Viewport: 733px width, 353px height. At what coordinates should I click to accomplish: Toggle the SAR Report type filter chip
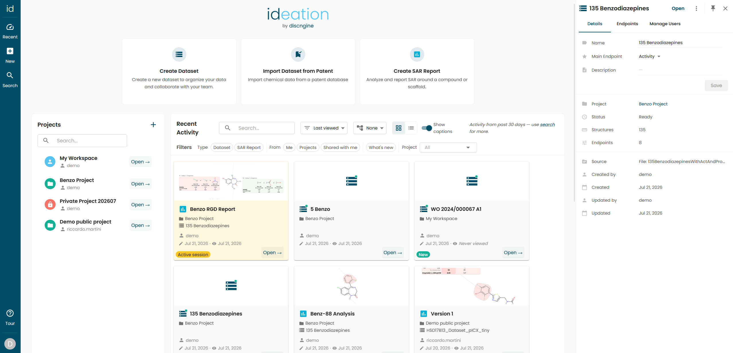(x=249, y=147)
